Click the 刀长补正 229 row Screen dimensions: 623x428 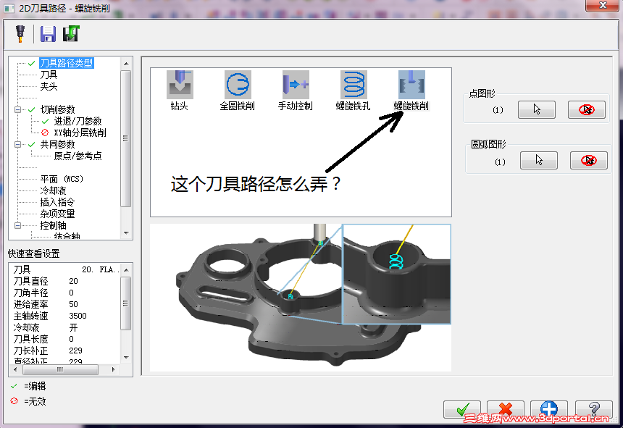(x=65, y=351)
